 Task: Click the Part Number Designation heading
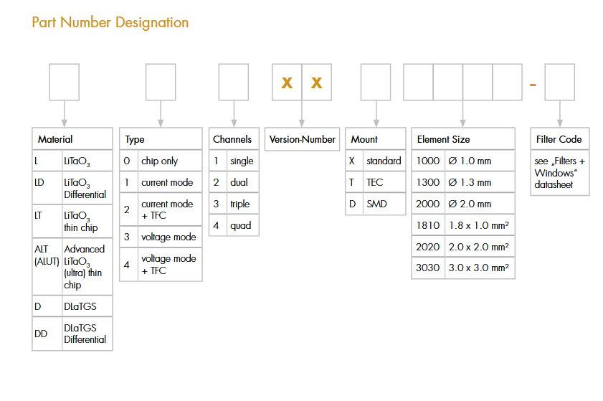[110, 22]
